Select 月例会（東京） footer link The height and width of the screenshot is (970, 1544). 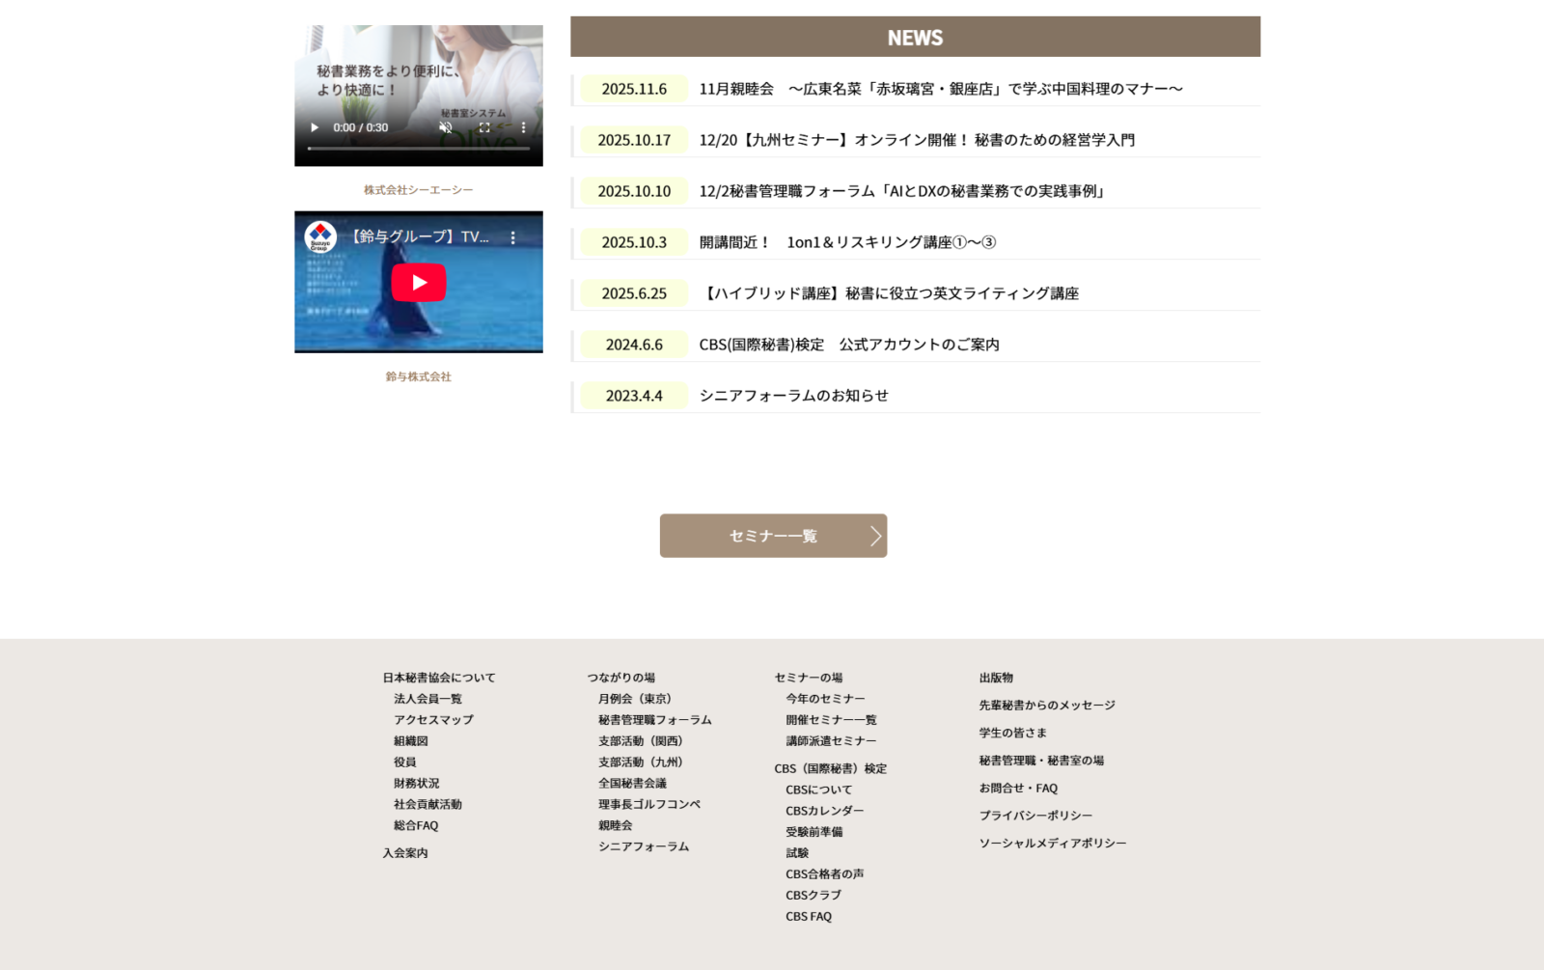pyautogui.click(x=634, y=699)
